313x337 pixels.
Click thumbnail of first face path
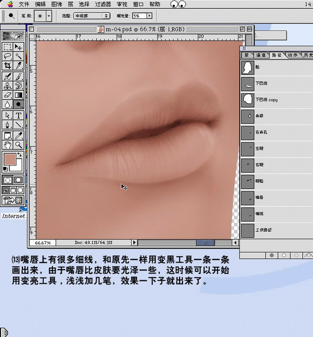point(247,67)
